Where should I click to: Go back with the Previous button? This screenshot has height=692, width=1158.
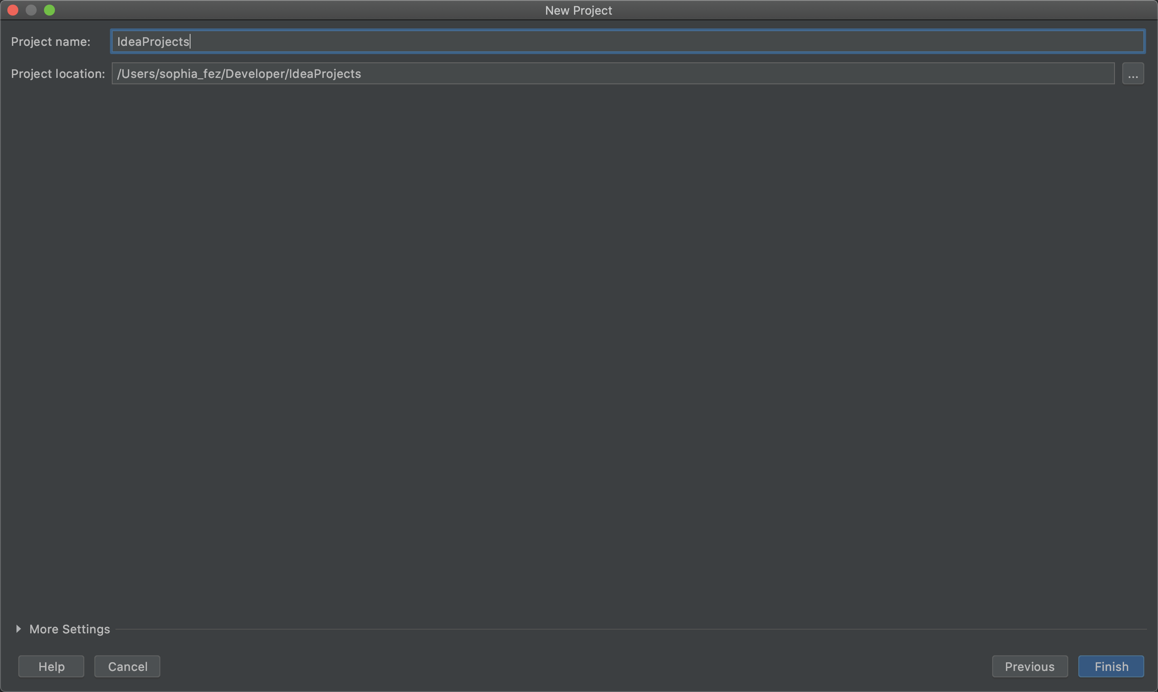(1029, 666)
